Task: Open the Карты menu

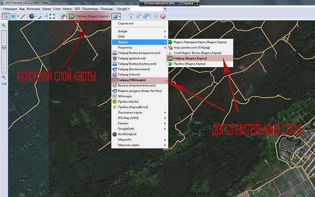Action: point(46,9)
